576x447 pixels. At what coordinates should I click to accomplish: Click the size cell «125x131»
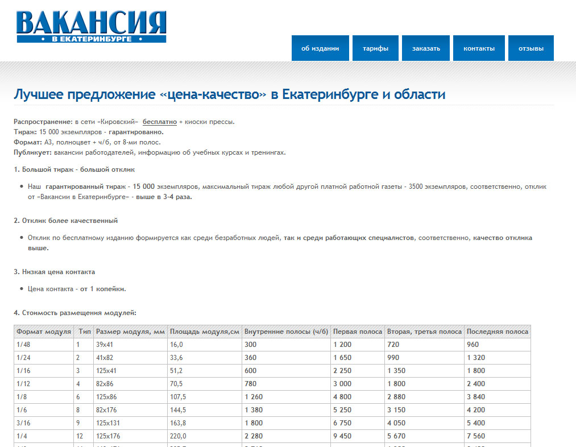tap(130, 423)
